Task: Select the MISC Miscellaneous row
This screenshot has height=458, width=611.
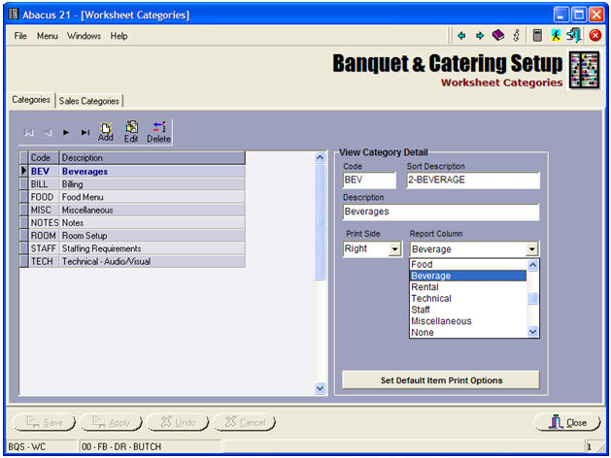Action: (x=132, y=210)
